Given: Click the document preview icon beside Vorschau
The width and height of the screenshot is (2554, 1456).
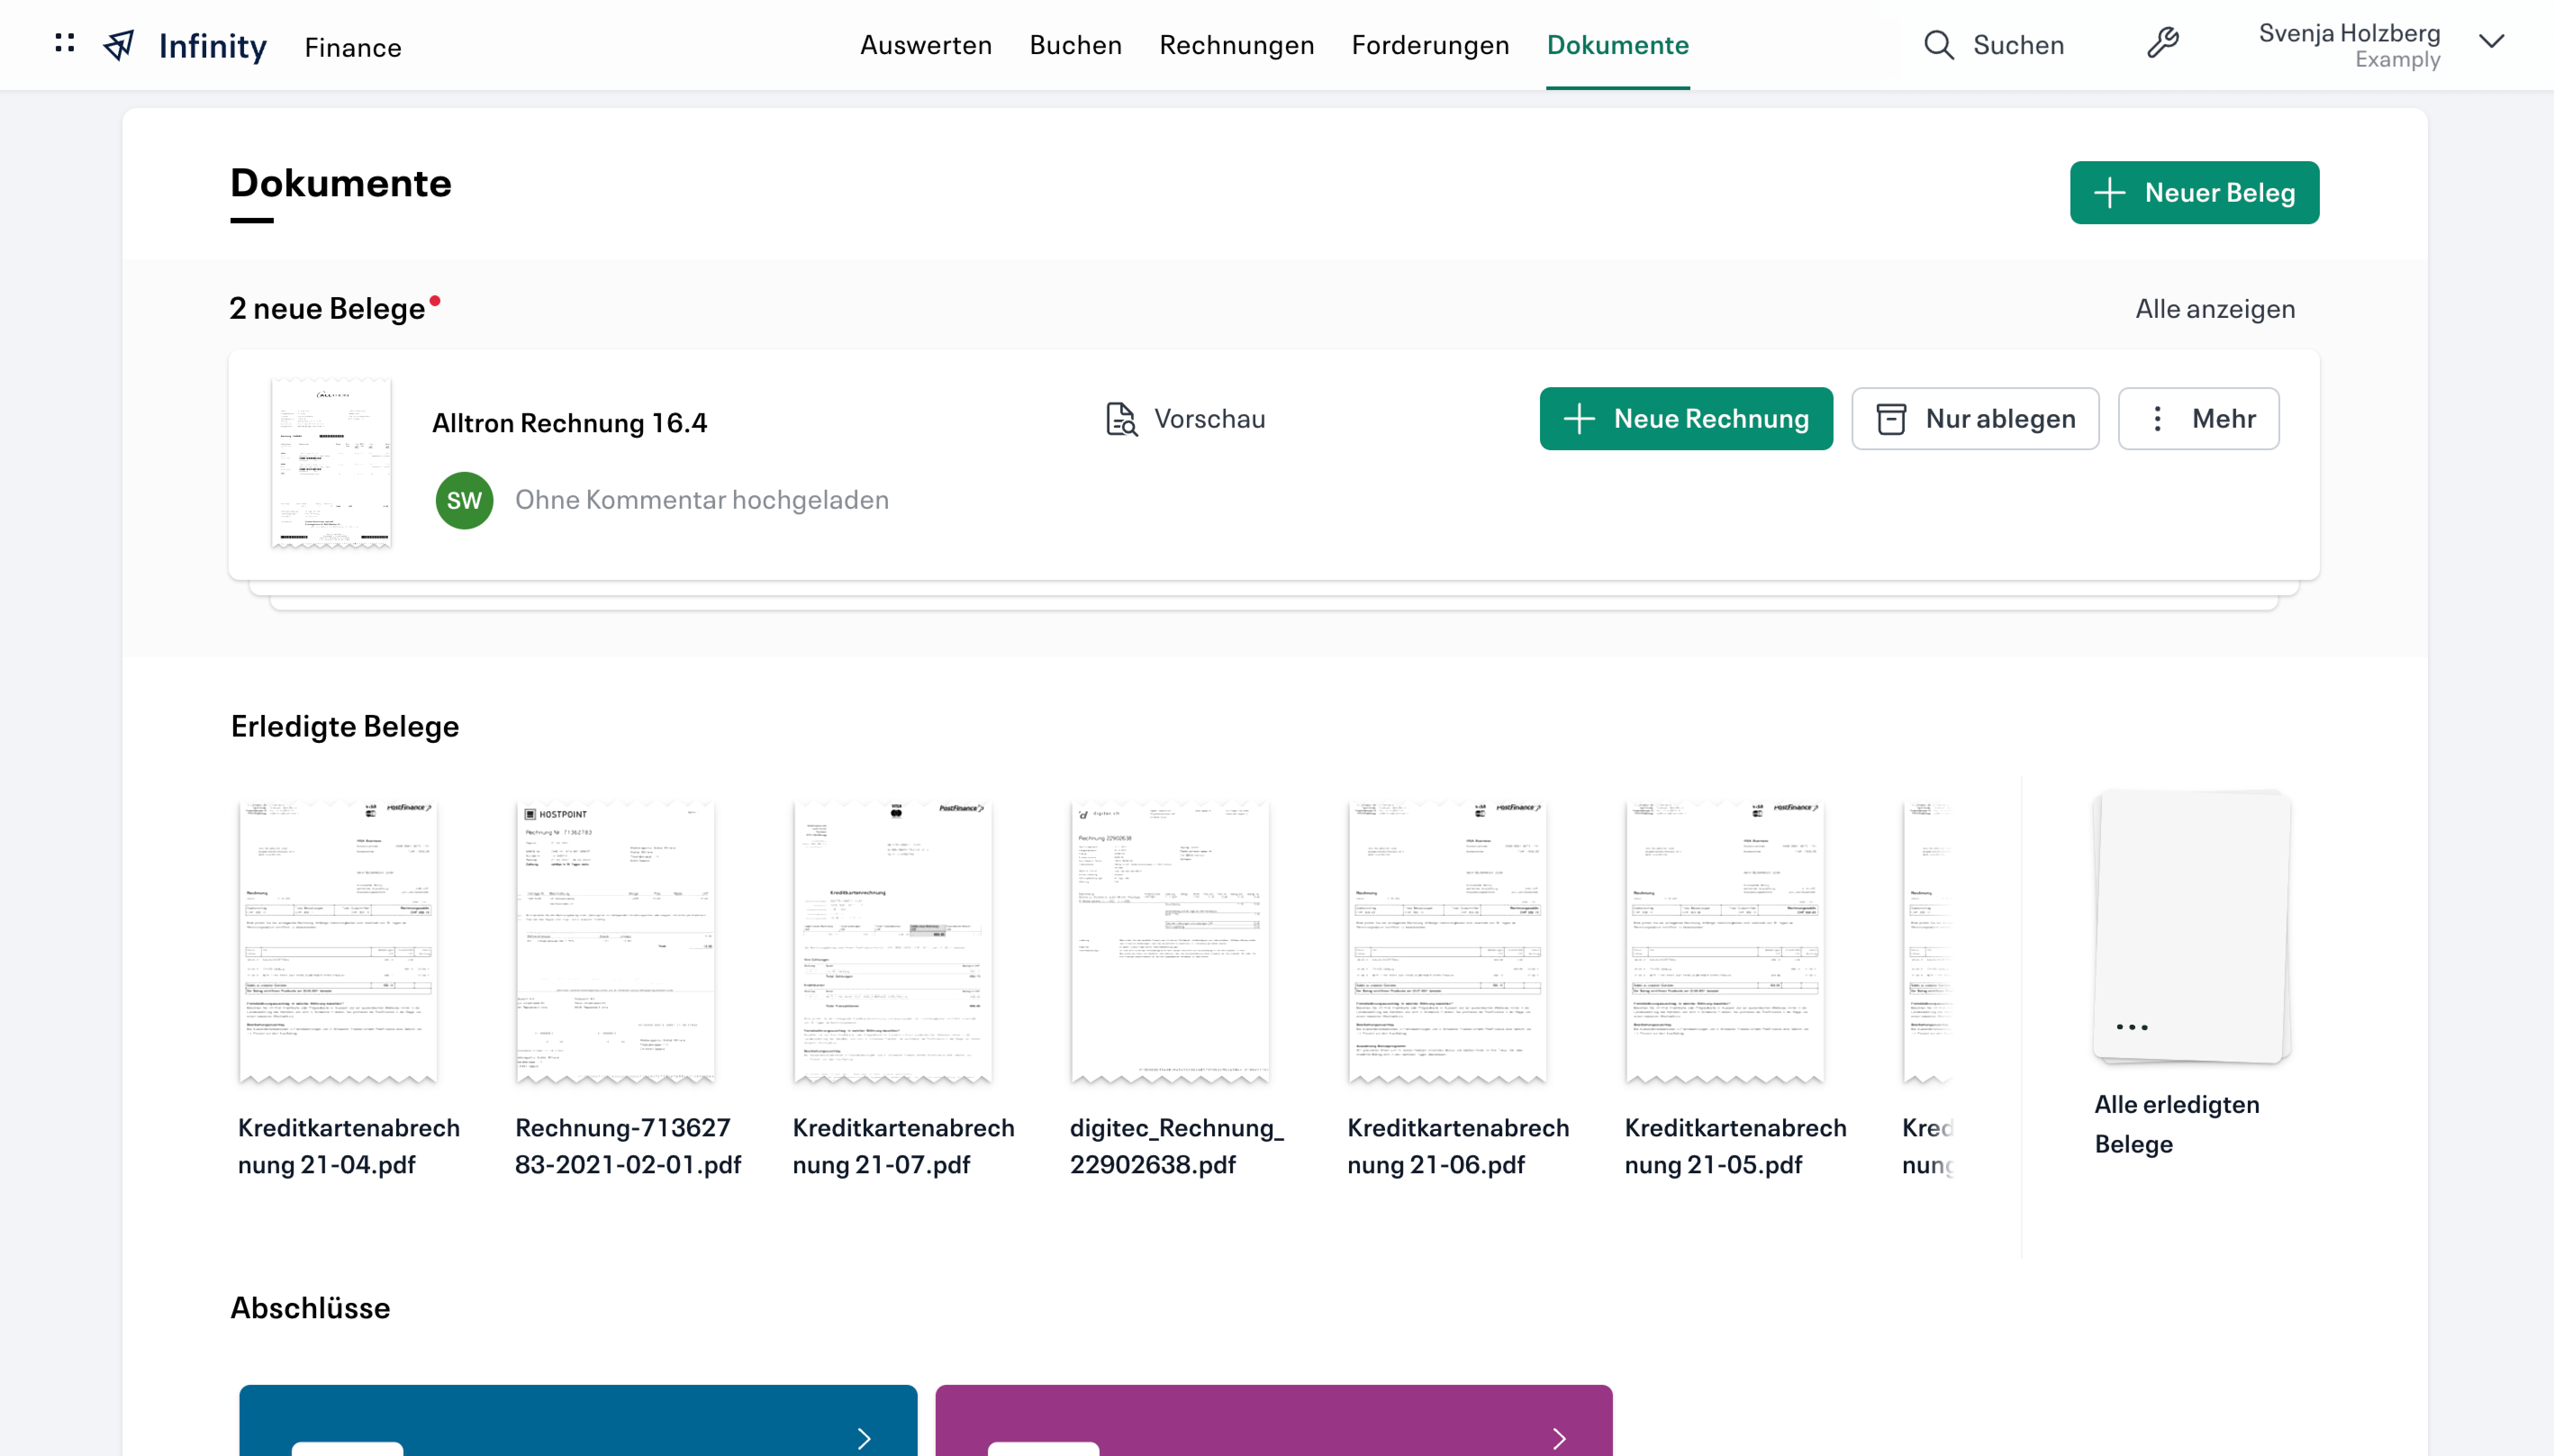Looking at the screenshot, I should pos(1121,419).
